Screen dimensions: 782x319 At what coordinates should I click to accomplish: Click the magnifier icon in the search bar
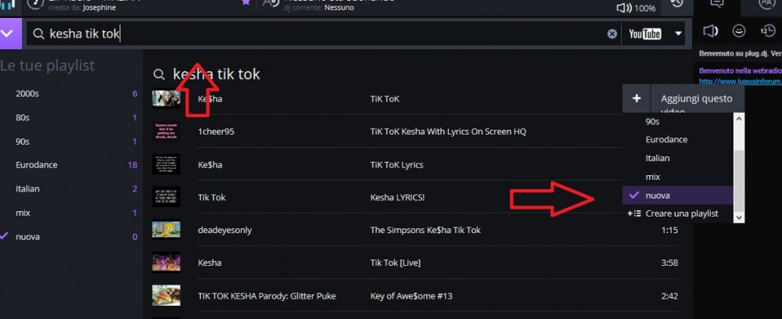coord(38,34)
